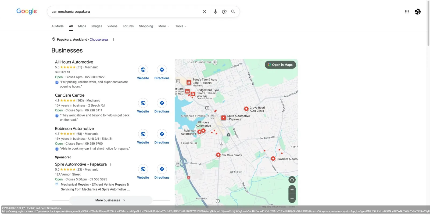Click the Google logo
The image size is (430, 215).
pos(27,11)
